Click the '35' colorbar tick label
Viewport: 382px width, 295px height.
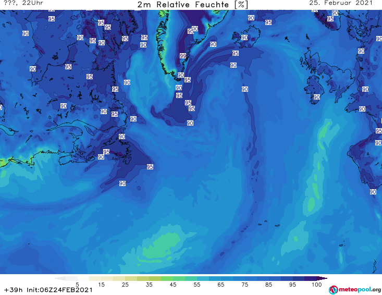149,285
